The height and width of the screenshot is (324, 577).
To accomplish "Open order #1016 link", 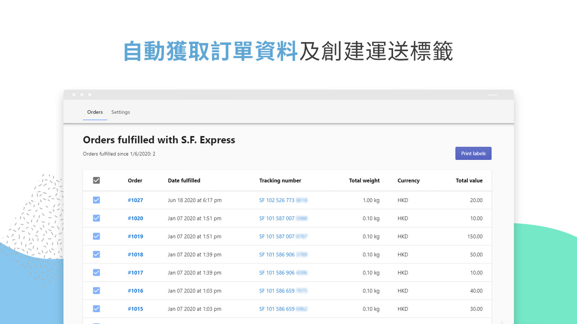I will click(135, 291).
